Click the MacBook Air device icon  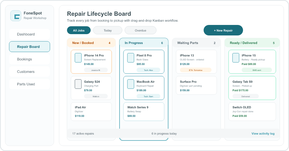click(131, 84)
